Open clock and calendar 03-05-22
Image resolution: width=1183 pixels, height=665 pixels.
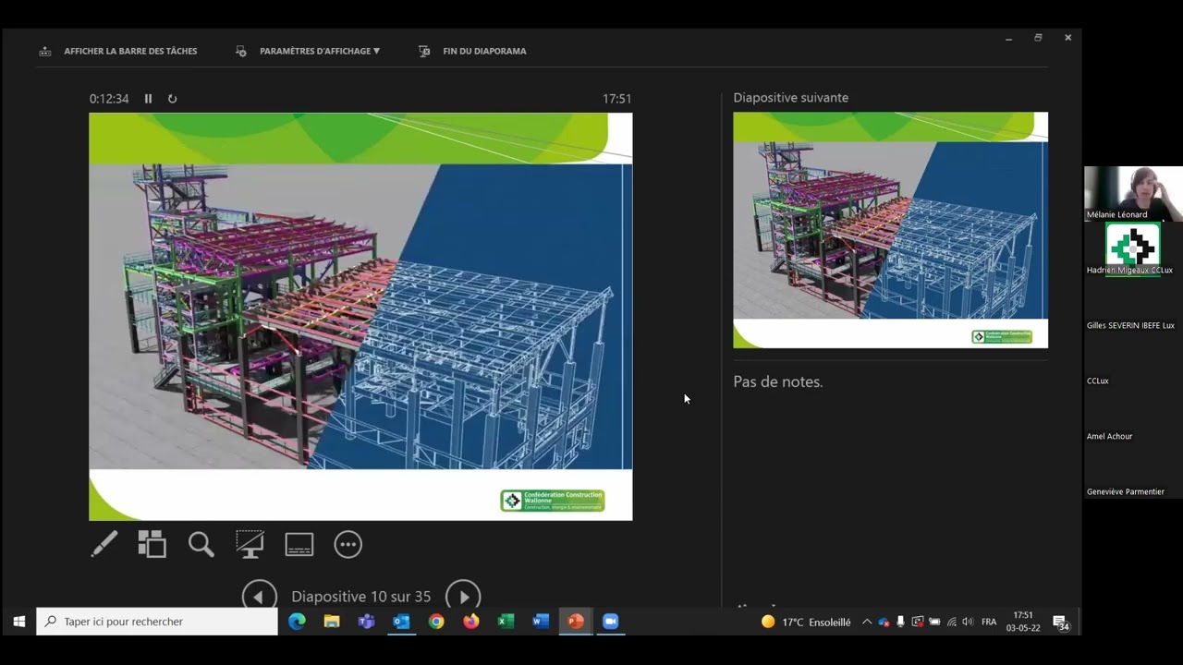coord(1023,622)
